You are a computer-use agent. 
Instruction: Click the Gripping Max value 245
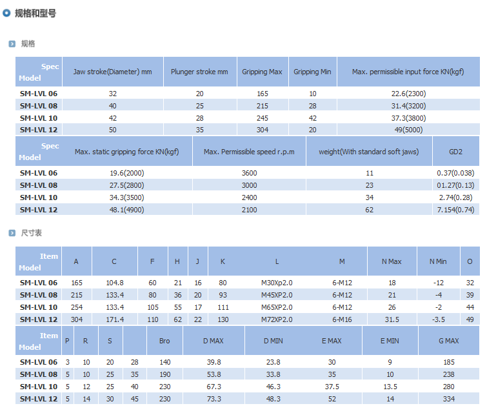[263, 118]
